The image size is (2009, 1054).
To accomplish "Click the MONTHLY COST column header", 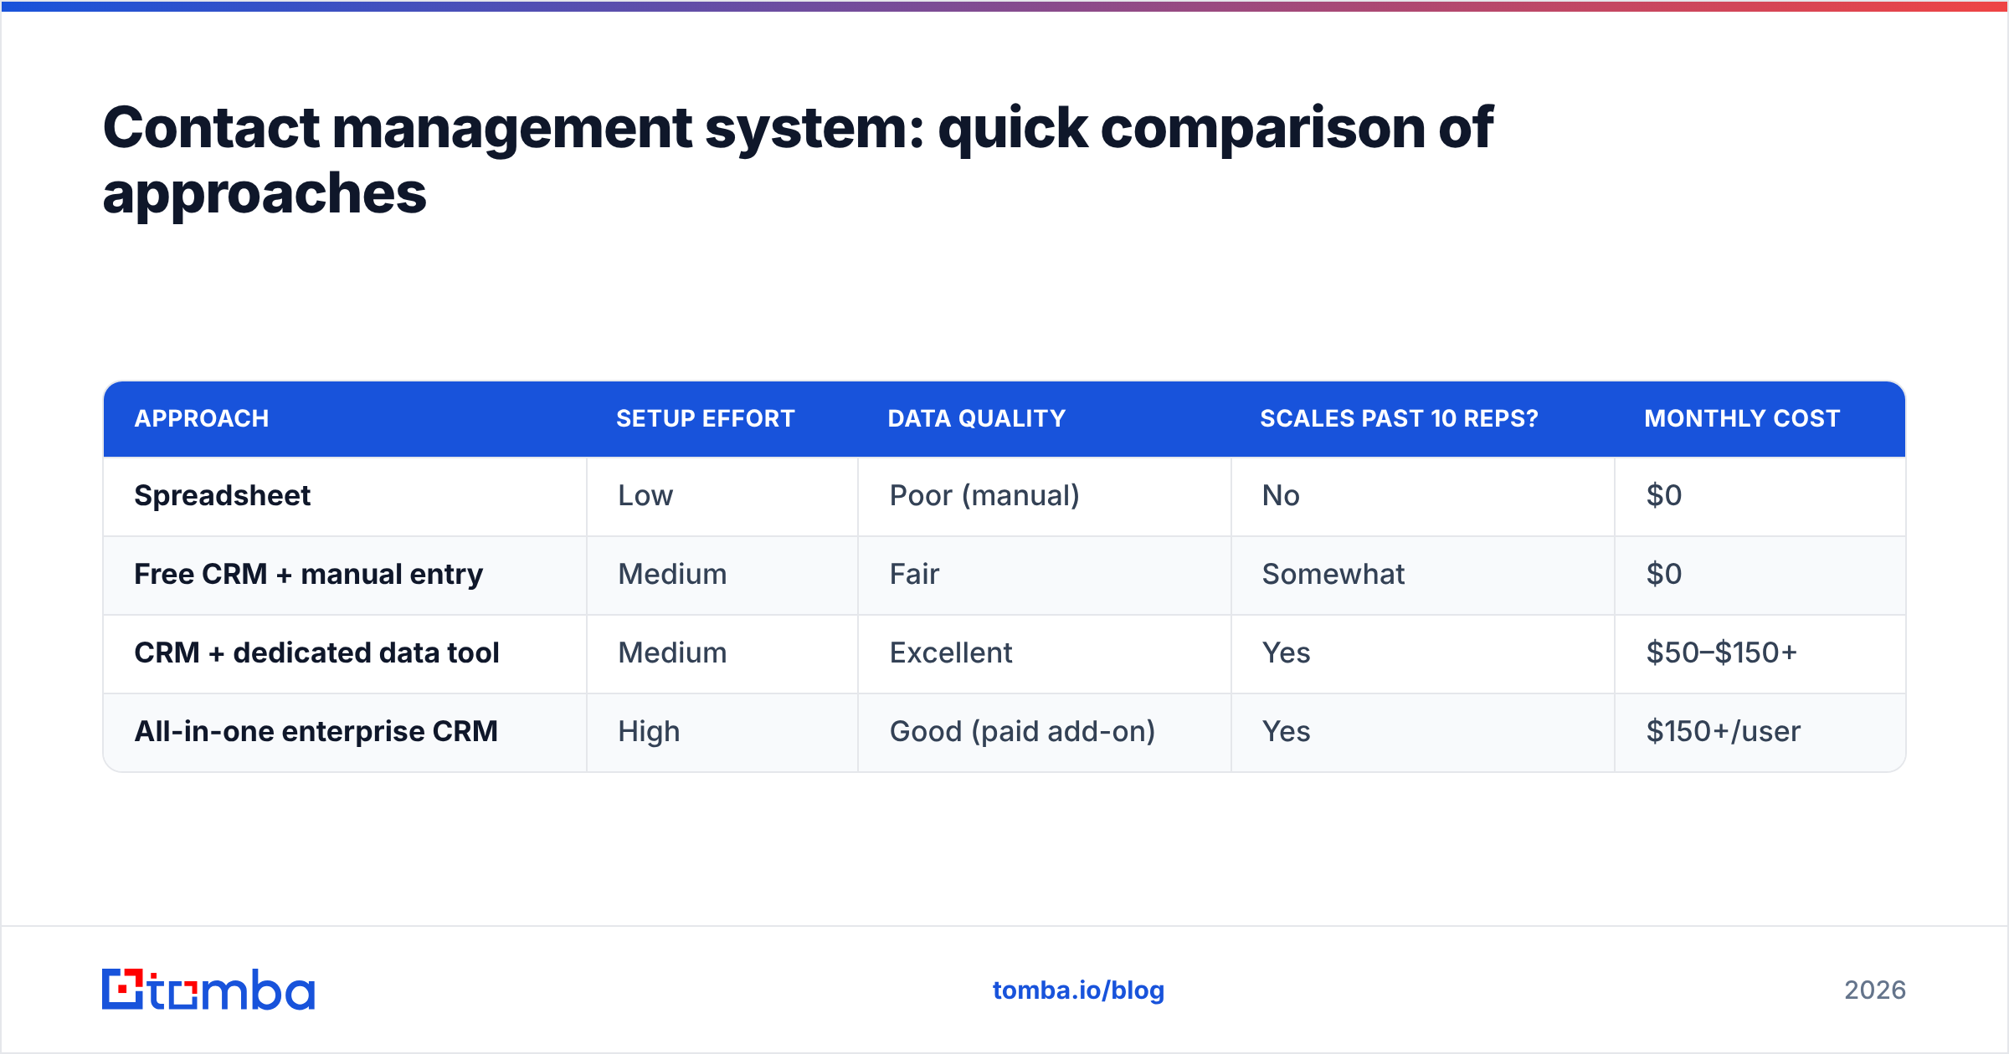I will click(1742, 418).
